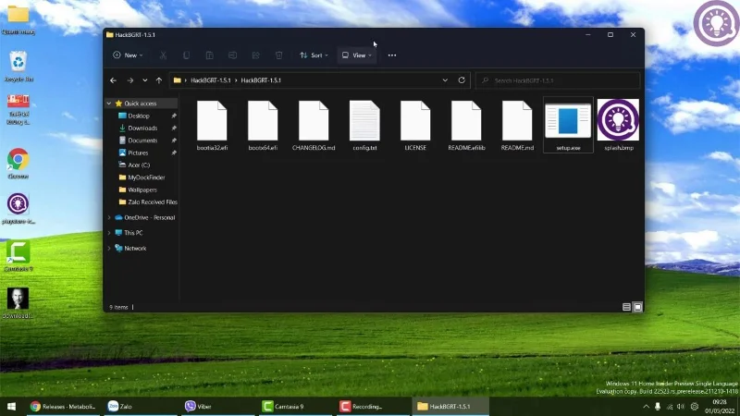Select the config.txt file
This screenshot has height=416, width=740.
coord(364,125)
